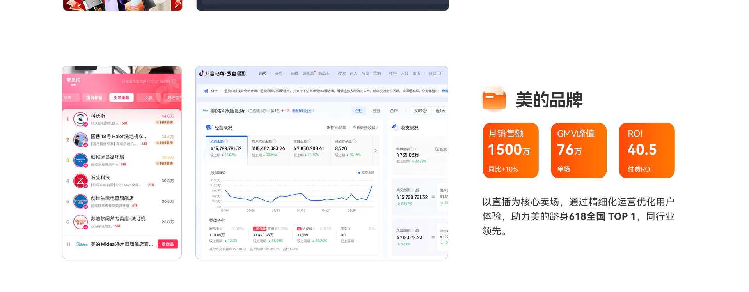Open the 首页 nav item
The width and height of the screenshot is (749, 292).
[x=263, y=73]
